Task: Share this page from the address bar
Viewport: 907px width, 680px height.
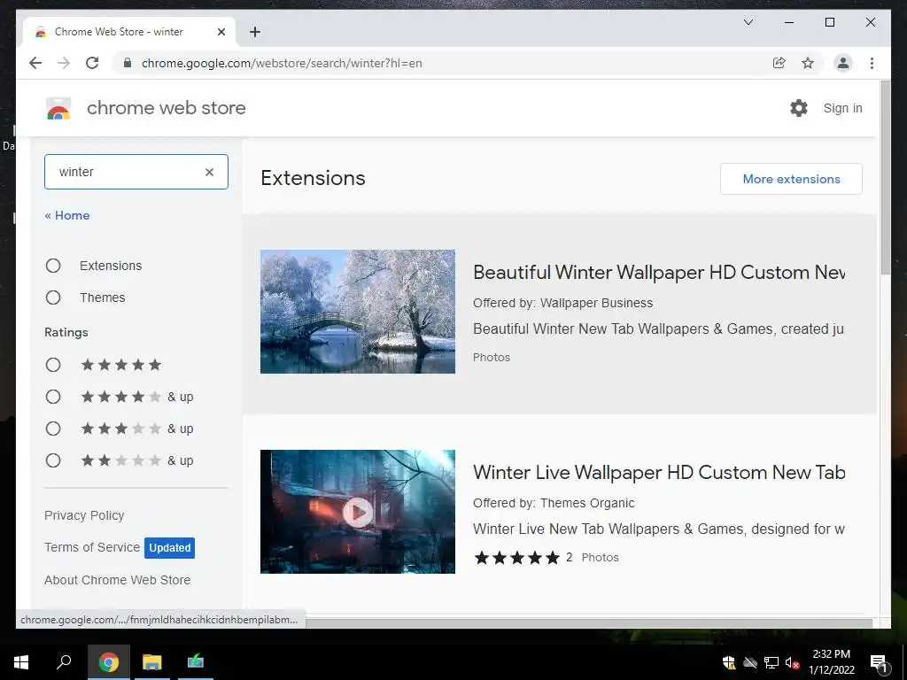Action: [x=779, y=63]
